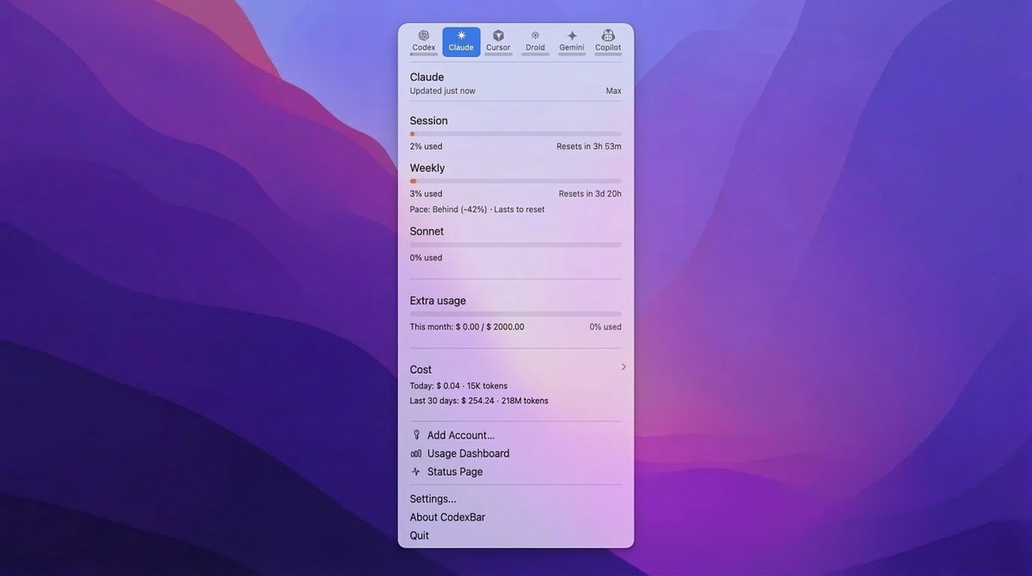Viewport: 1032px width, 576px height.
Task: Click the 'Pace: Behind (-42%)' line
Action: tap(477, 209)
